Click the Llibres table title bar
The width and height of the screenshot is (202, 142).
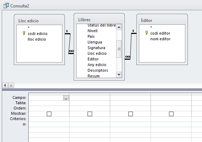pyautogui.click(x=99, y=20)
